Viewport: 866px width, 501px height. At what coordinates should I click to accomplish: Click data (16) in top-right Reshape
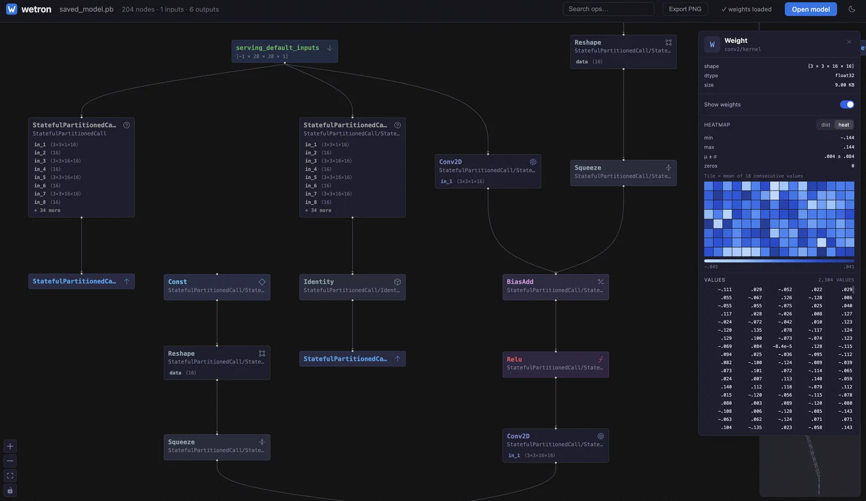pos(589,62)
